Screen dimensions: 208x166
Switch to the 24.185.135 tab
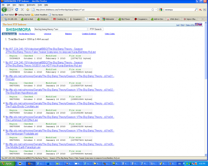[x=11, y=19]
